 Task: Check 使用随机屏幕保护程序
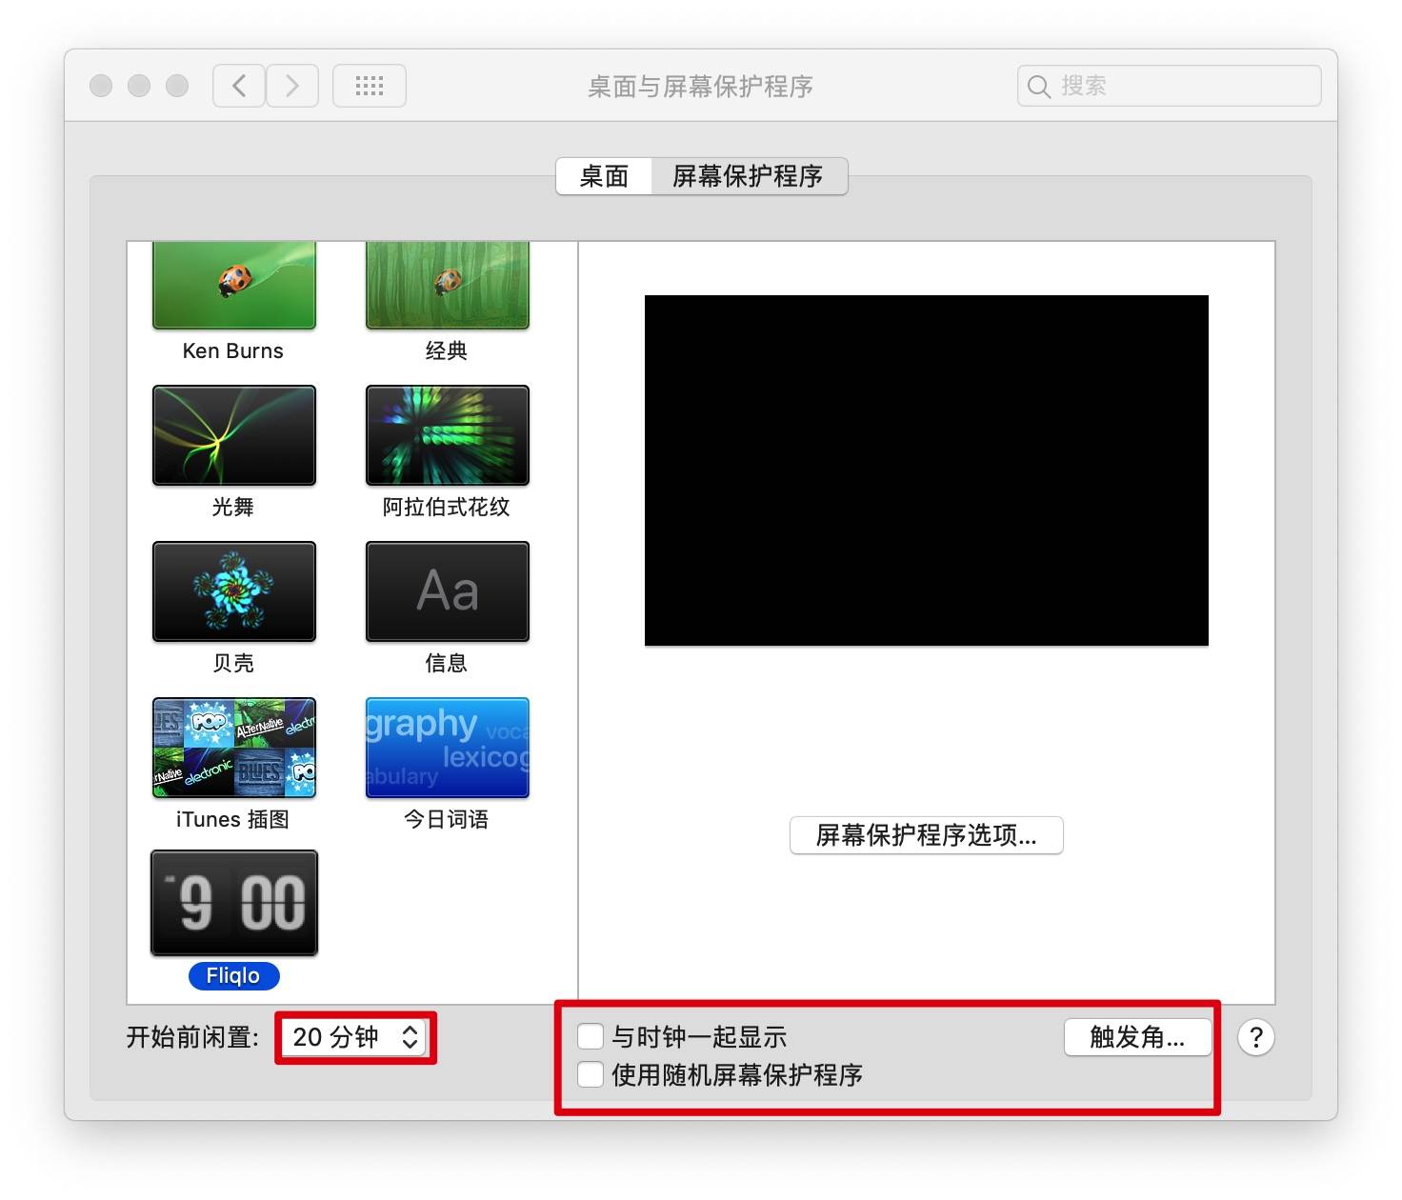coord(591,1074)
